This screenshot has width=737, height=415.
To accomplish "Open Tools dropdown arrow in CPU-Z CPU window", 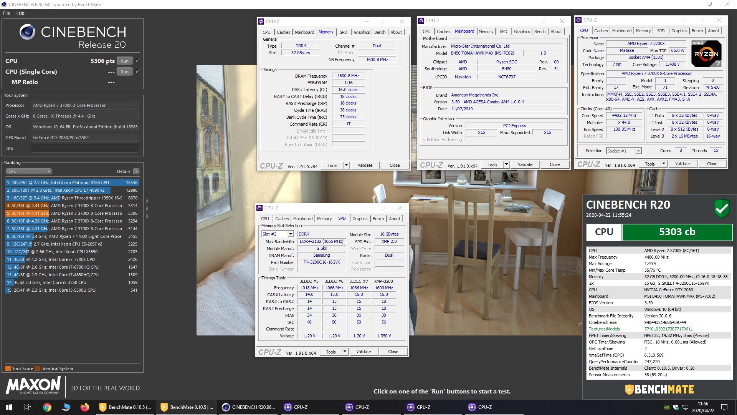I will click(x=664, y=164).
